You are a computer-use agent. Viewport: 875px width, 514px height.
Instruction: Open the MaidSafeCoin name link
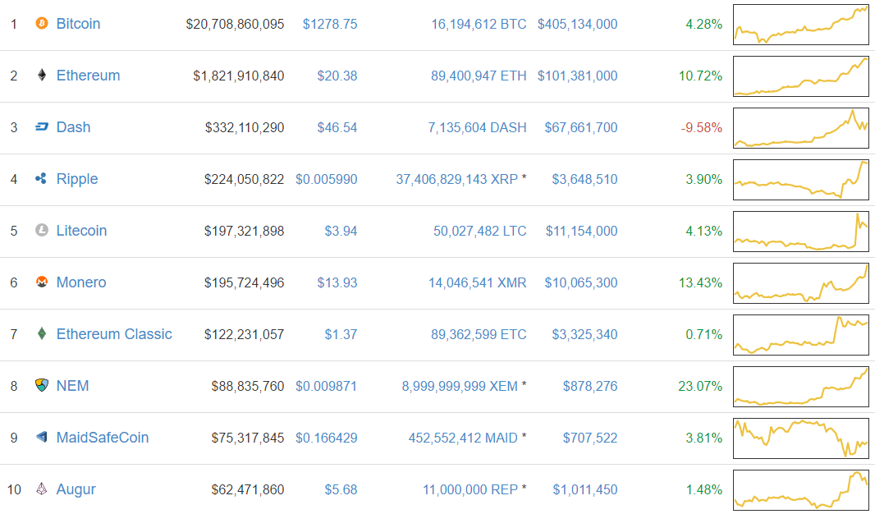coord(103,438)
